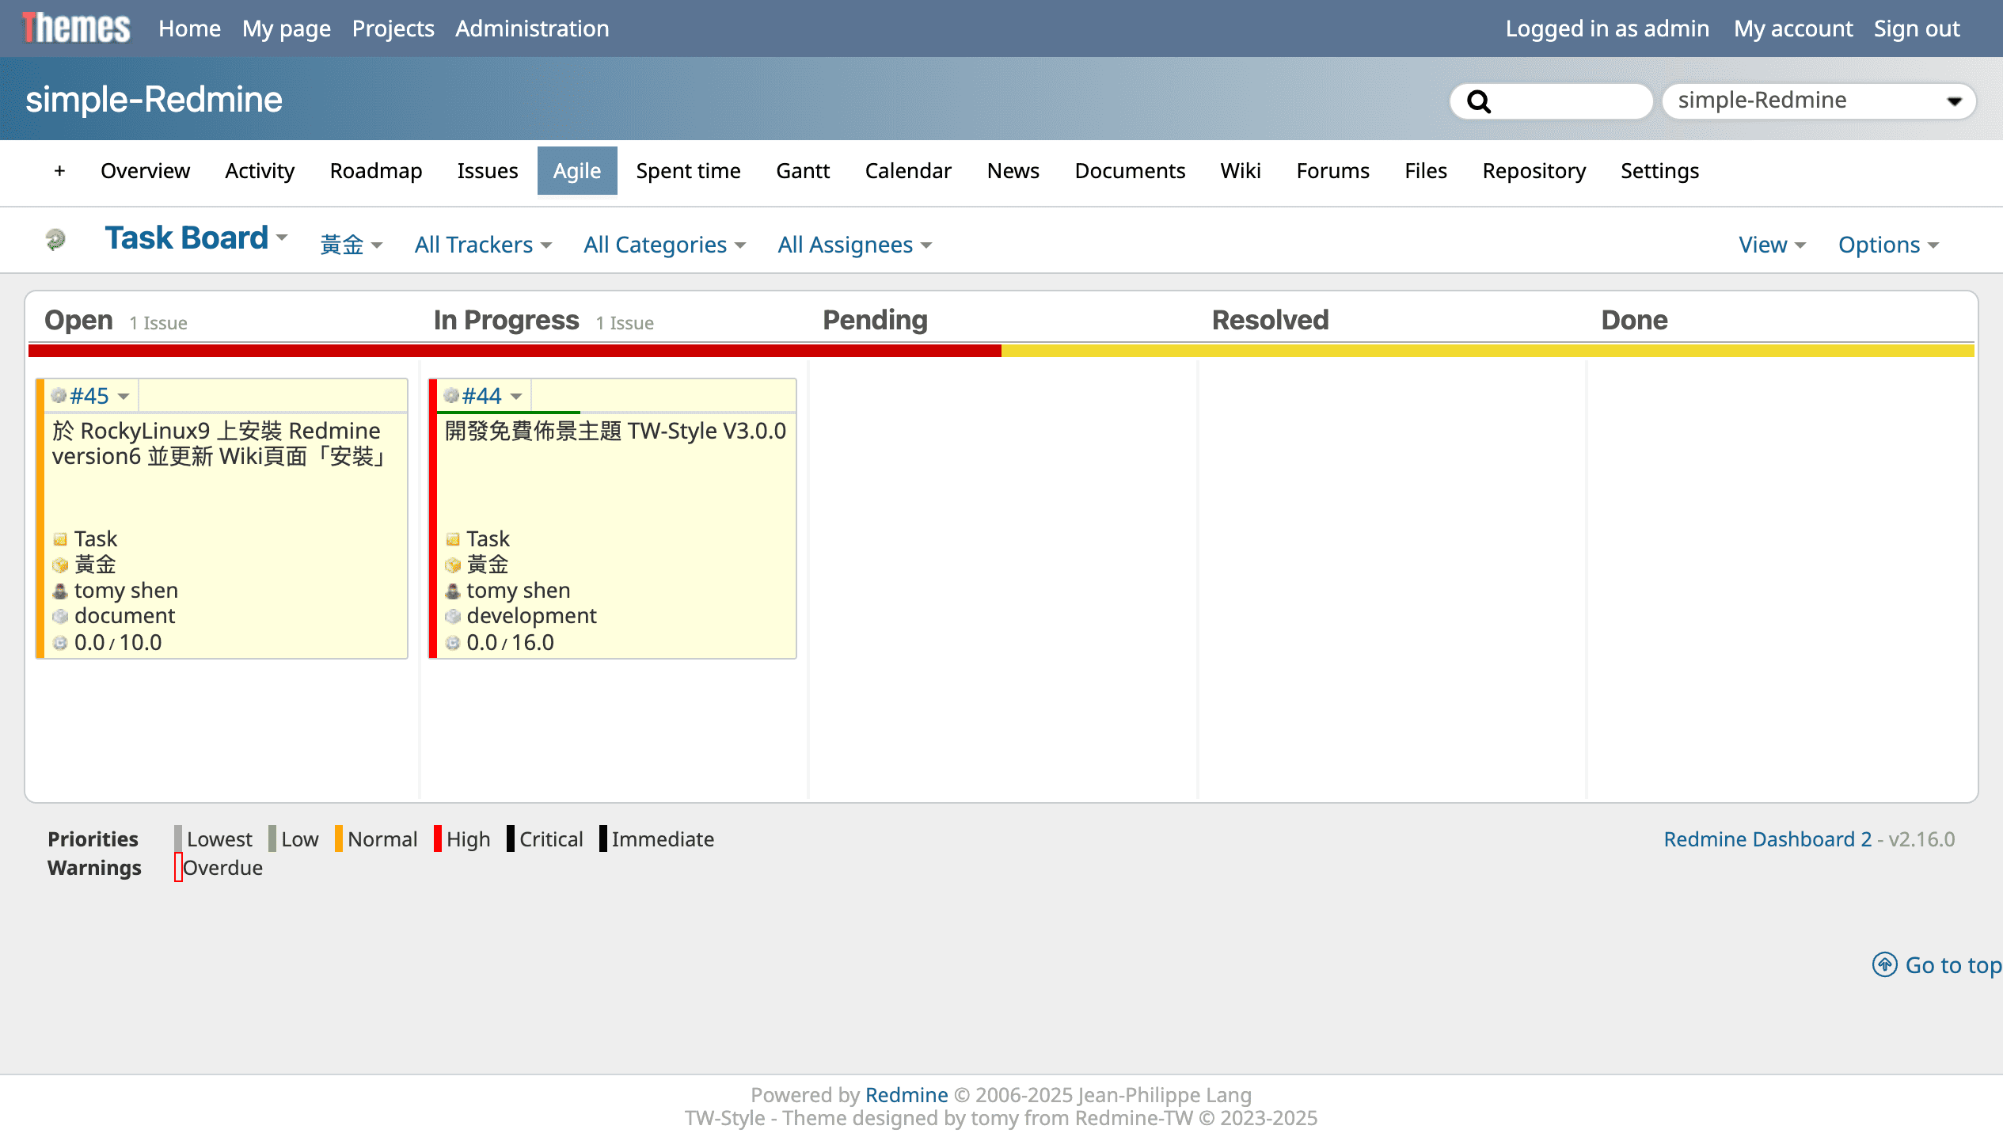Click the Sign out link
The width and height of the screenshot is (2003, 1137).
(x=1916, y=29)
